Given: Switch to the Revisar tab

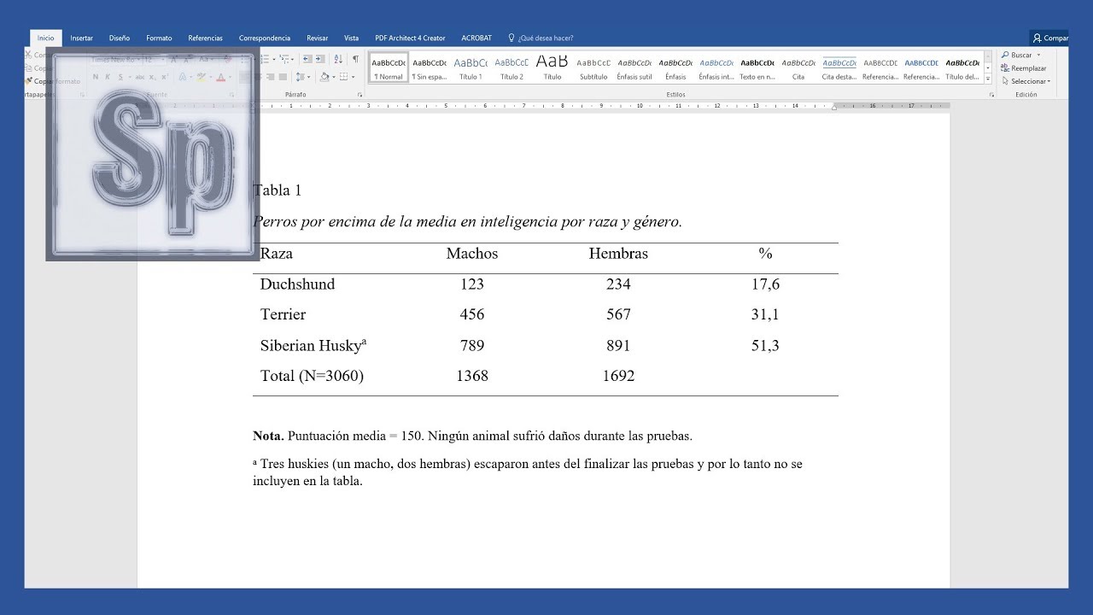Looking at the screenshot, I should [x=318, y=38].
